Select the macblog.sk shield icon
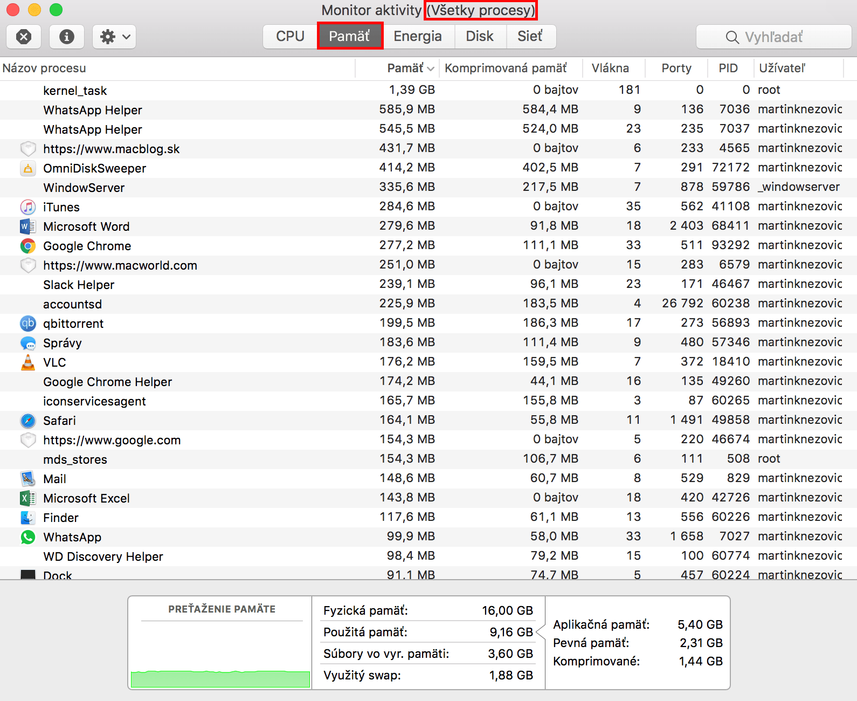Viewport: 857px width, 701px height. pos(28,148)
